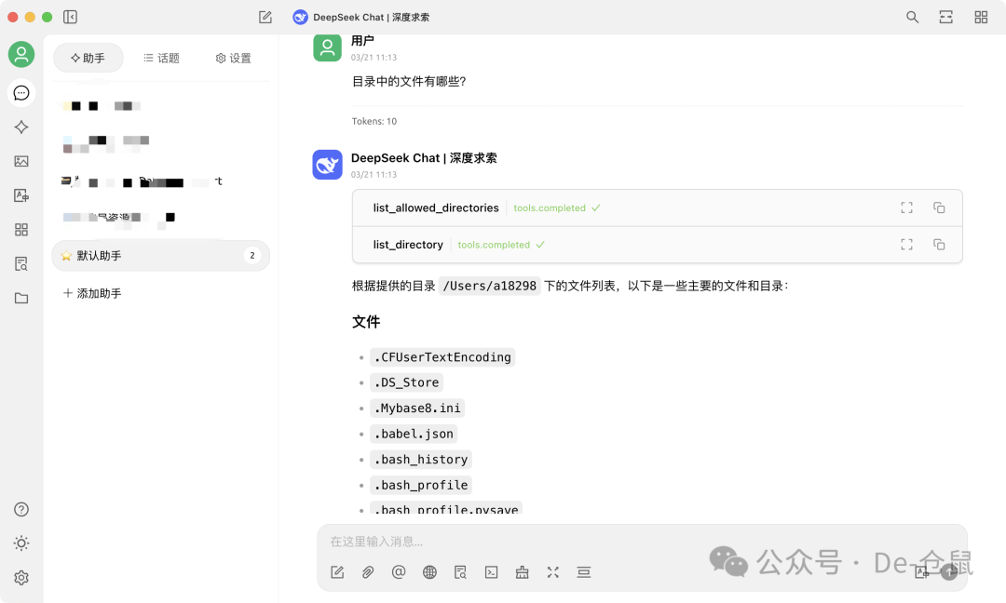Attach a file with the paperclip icon
The image size is (1006, 603).
click(x=368, y=572)
